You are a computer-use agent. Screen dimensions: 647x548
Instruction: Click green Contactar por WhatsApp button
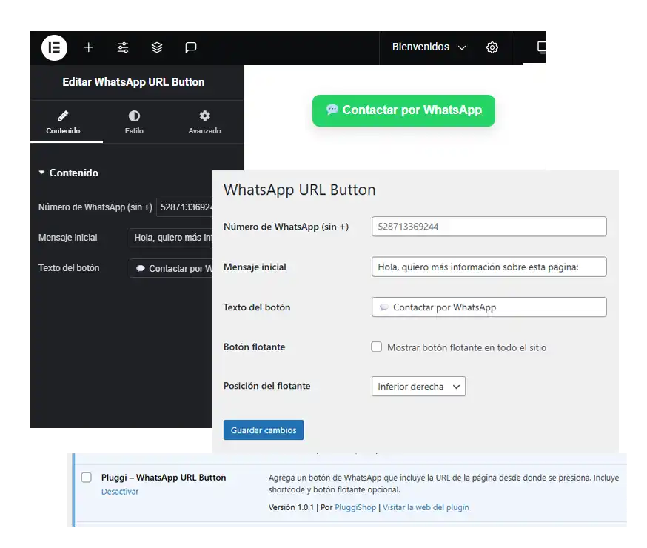[x=403, y=110]
